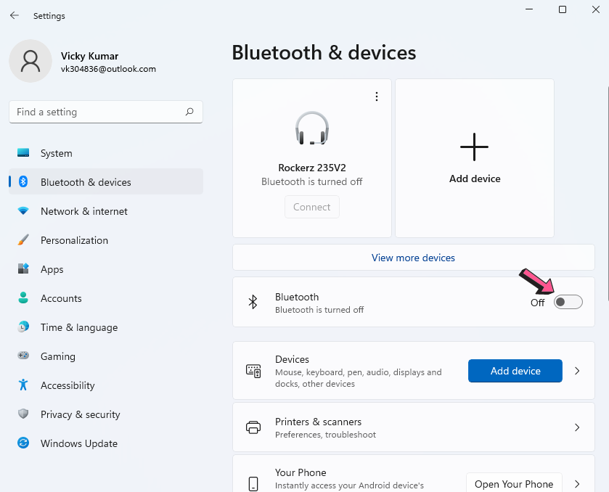Click the search magnifier icon
The height and width of the screenshot is (492, 609).
[x=189, y=112]
